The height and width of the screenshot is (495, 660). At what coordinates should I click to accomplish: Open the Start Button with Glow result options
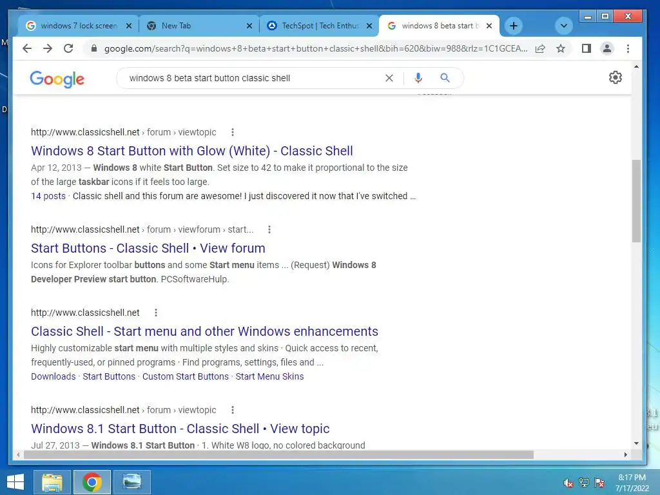(x=232, y=132)
